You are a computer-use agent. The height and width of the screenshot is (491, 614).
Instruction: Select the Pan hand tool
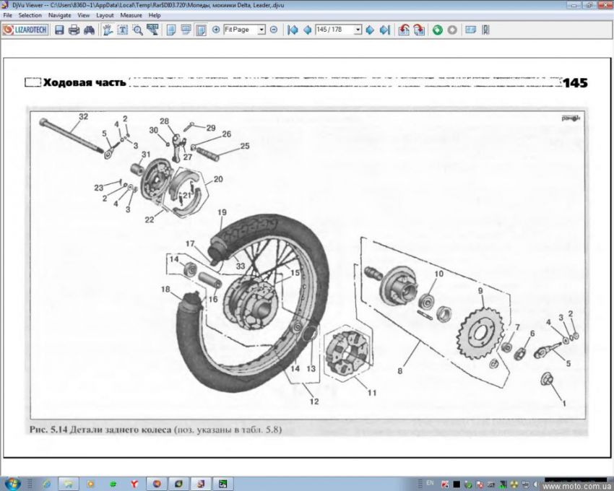tap(108, 30)
